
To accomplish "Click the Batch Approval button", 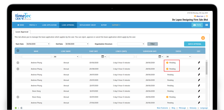I will (195, 44).
